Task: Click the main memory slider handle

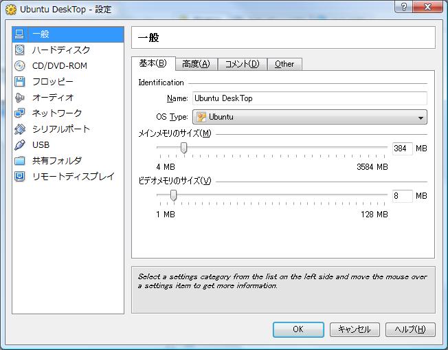Action: 184,148
